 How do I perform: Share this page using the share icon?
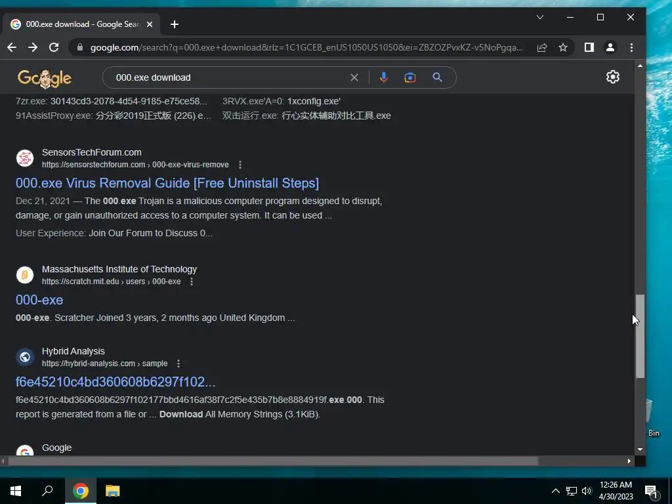pos(542,47)
